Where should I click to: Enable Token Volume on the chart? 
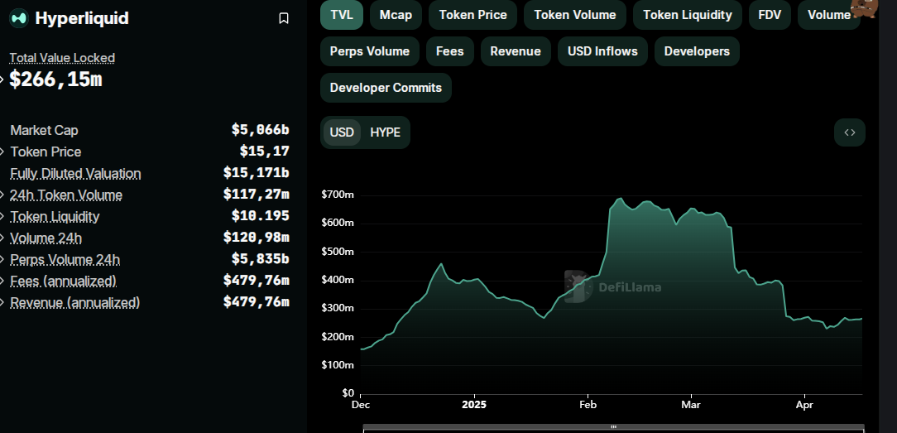pyautogui.click(x=575, y=15)
